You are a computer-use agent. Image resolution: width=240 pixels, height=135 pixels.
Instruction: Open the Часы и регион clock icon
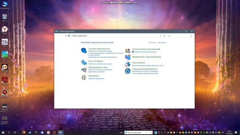click(x=127, y=64)
